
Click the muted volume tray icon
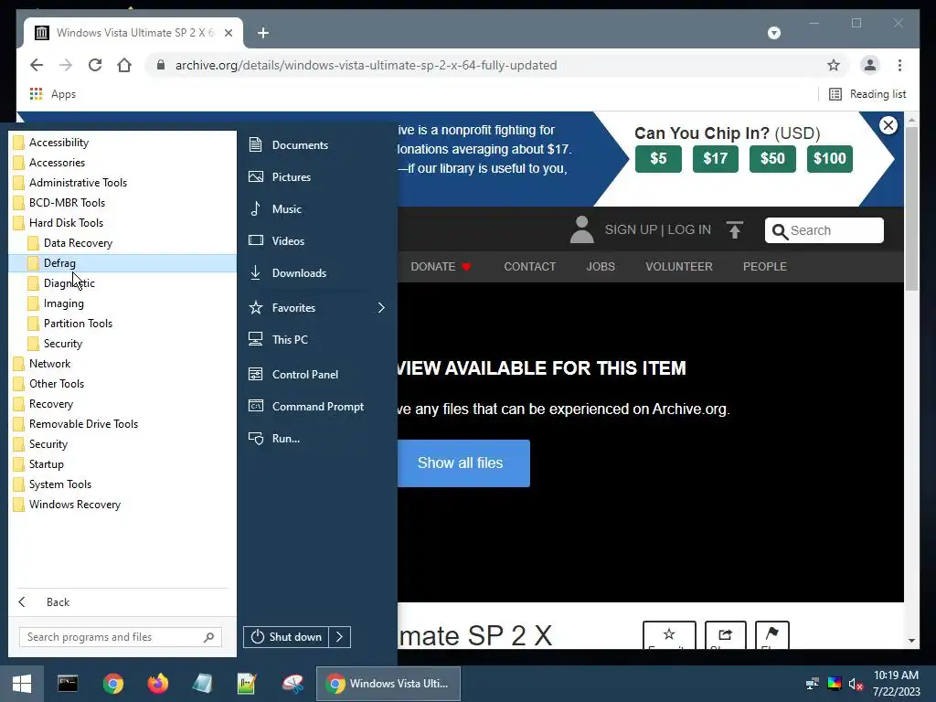[856, 684]
